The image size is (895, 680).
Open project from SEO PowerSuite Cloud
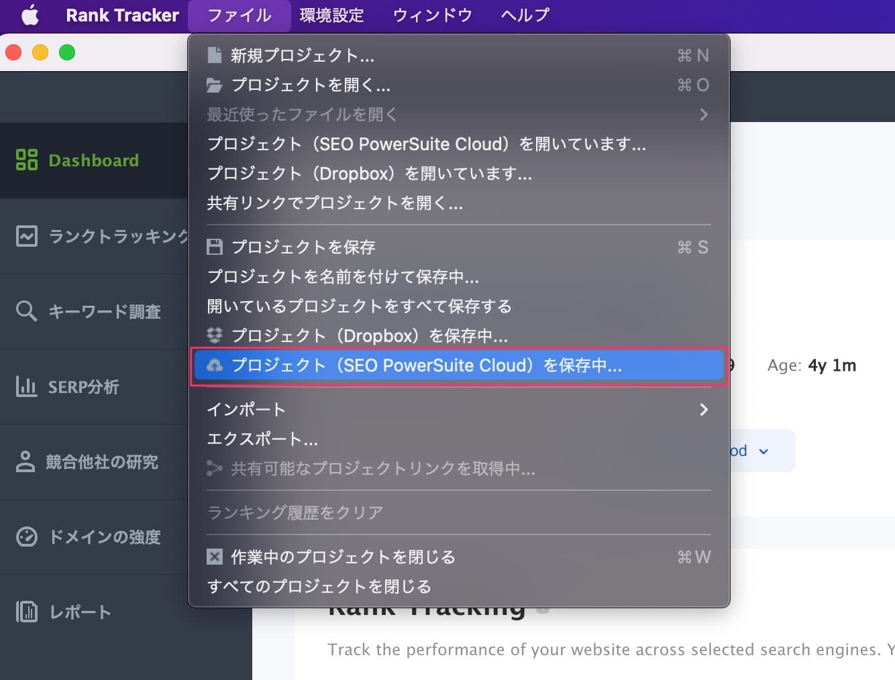[459, 144]
